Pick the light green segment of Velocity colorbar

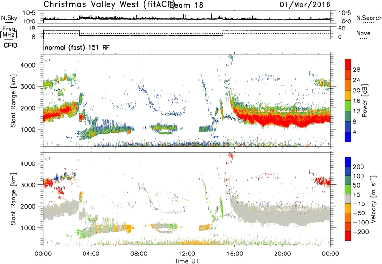348,190
